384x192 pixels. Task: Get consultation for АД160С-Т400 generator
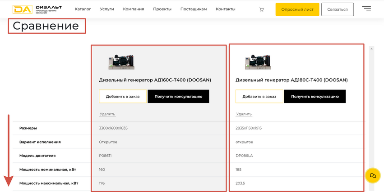tap(178, 96)
